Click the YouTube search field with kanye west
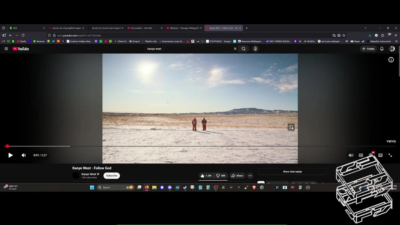Screen dimensions: 400x225 [189, 49]
